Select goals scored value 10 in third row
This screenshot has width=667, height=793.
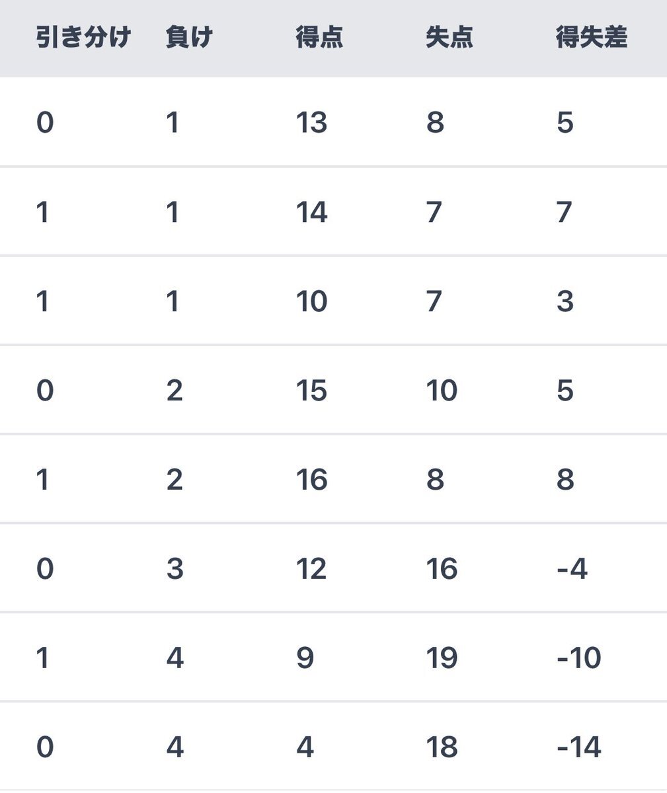pyautogui.click(x=311, y=301)
